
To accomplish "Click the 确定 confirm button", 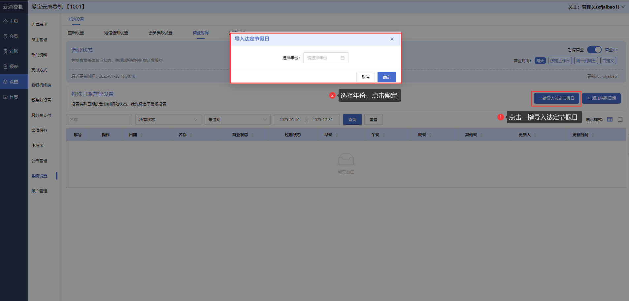I will (386, 77).
